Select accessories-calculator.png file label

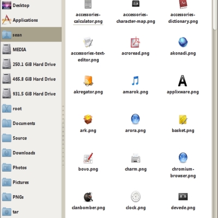tap(88, 18)
